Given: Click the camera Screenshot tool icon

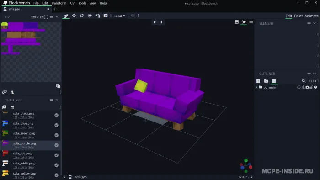Looking at the screenshot, I should coord(106,16).
